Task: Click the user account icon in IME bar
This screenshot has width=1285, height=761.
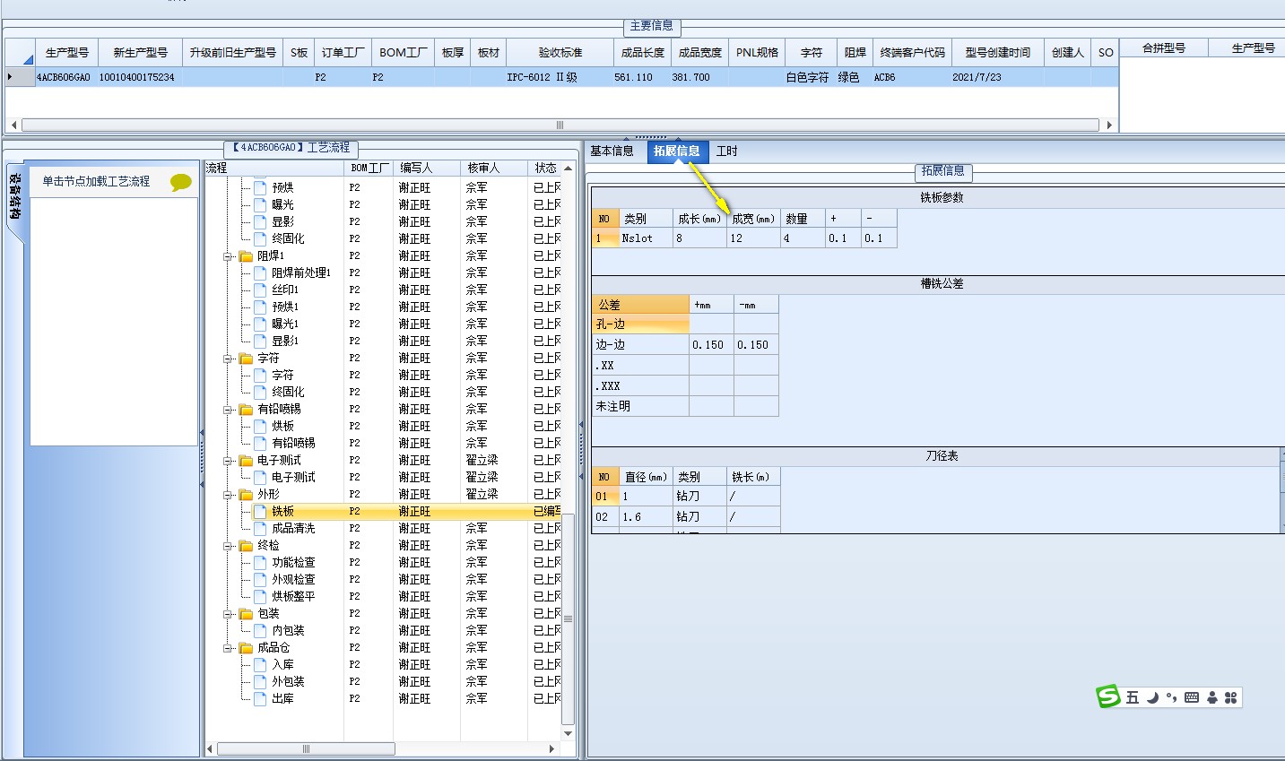Action: [1212, 697]
